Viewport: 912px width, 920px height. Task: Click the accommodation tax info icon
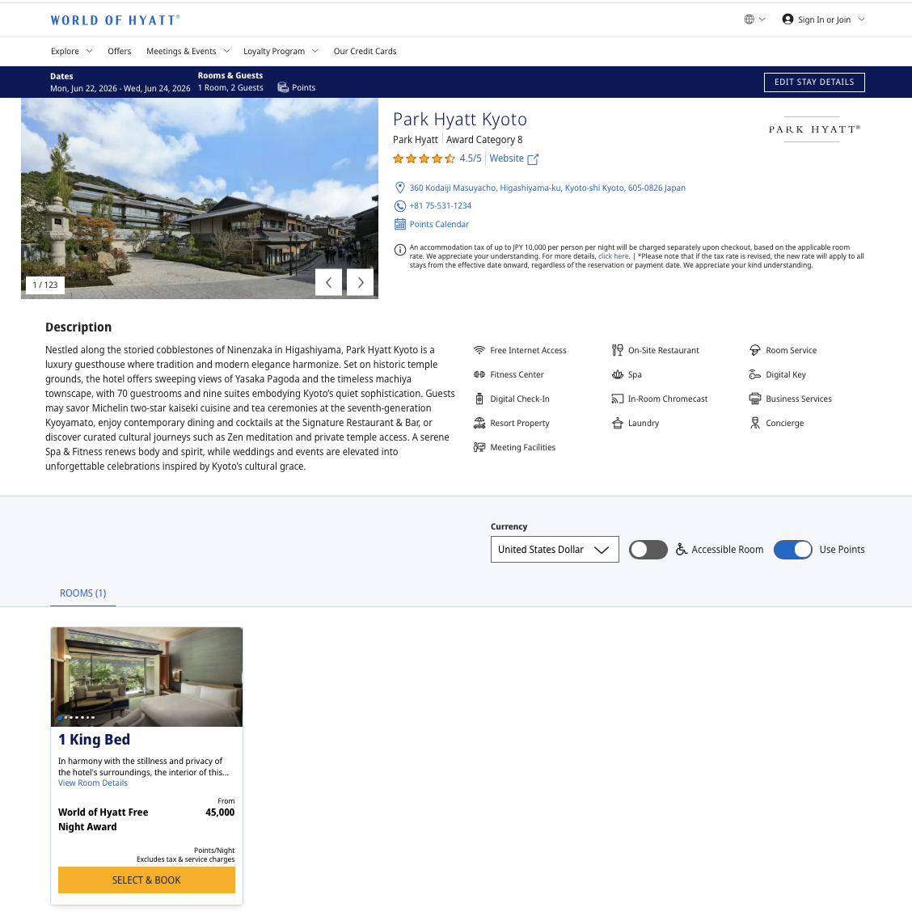tap(399, 250)
